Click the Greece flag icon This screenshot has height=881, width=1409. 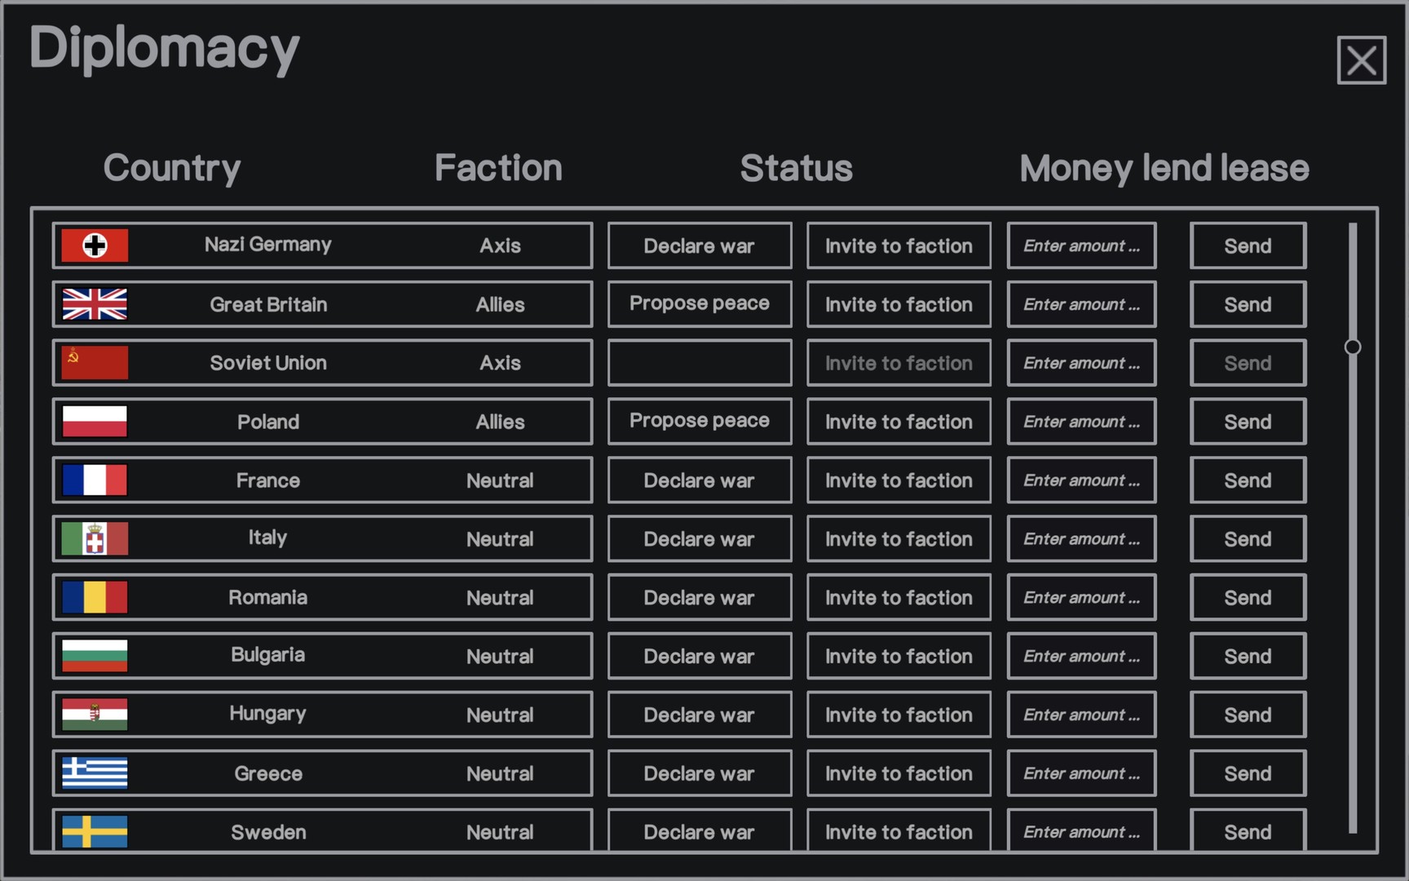pyautogui.click(x=95, y=773)
